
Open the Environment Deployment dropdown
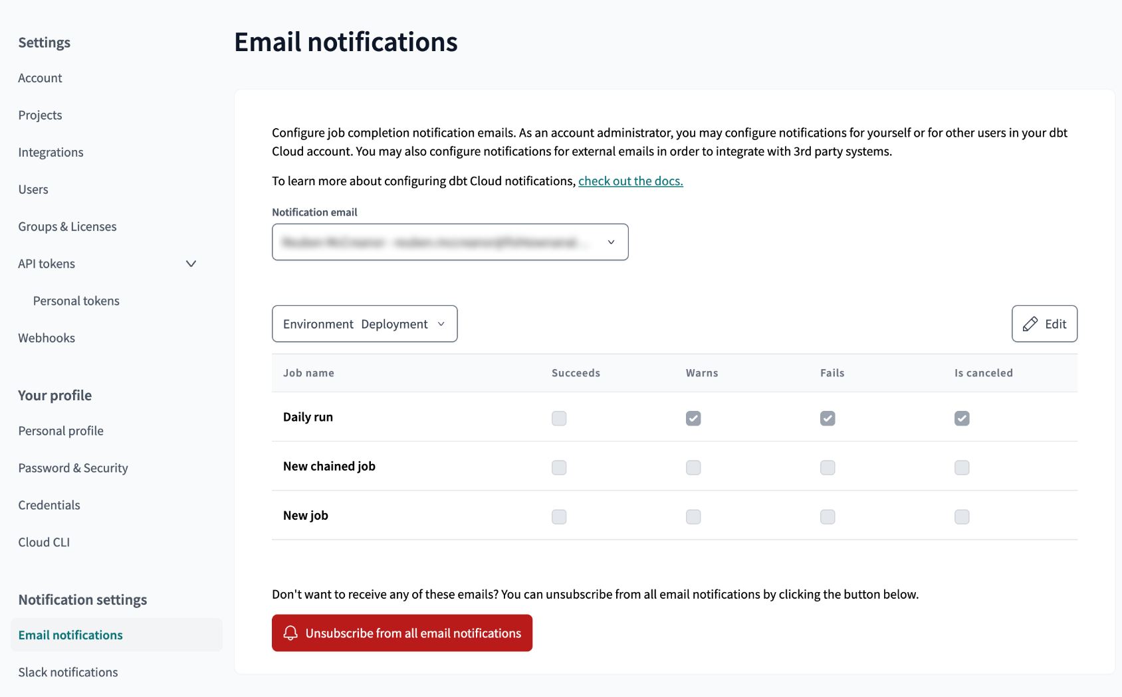tap(364, 324)
